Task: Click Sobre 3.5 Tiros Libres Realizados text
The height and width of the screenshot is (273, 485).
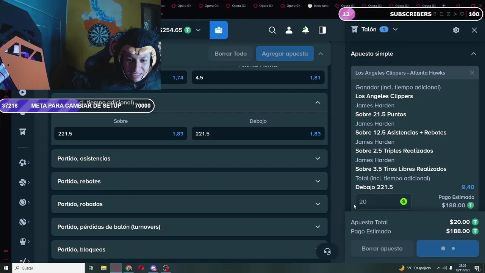Action: click(x=401, y=169)
